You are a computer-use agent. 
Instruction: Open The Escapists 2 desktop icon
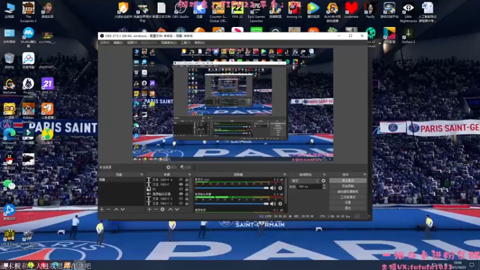(28, 11)
